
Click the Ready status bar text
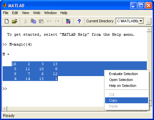coord(9,116)
